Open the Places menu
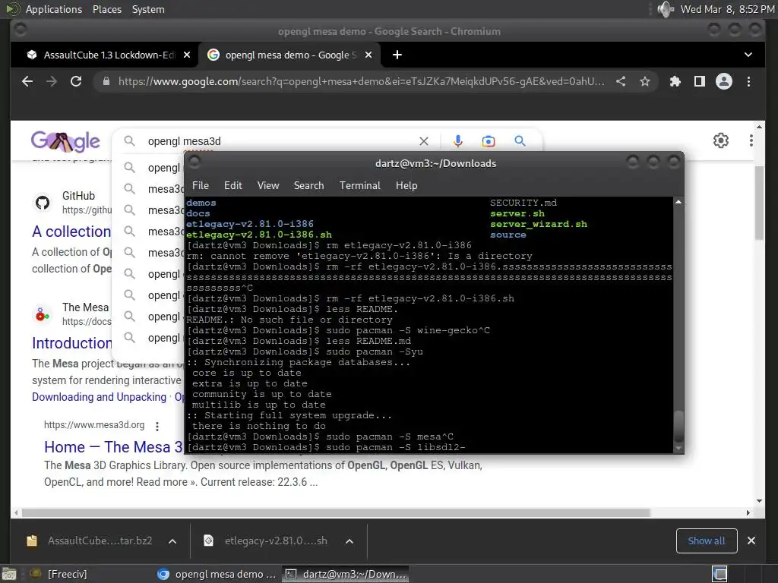Viewport: 778px width, 583px height. pyautogui.click(x=106, y=9)
